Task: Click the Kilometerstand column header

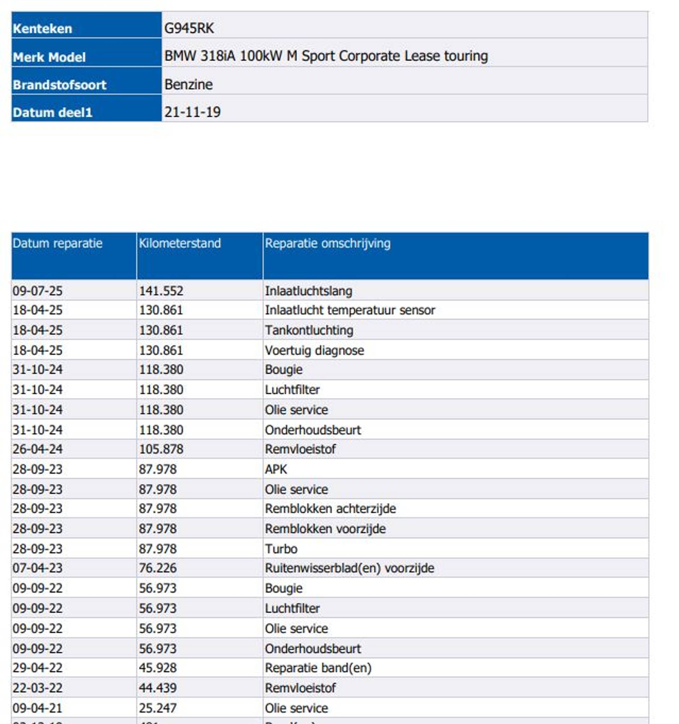Action: tap(180, 243)
